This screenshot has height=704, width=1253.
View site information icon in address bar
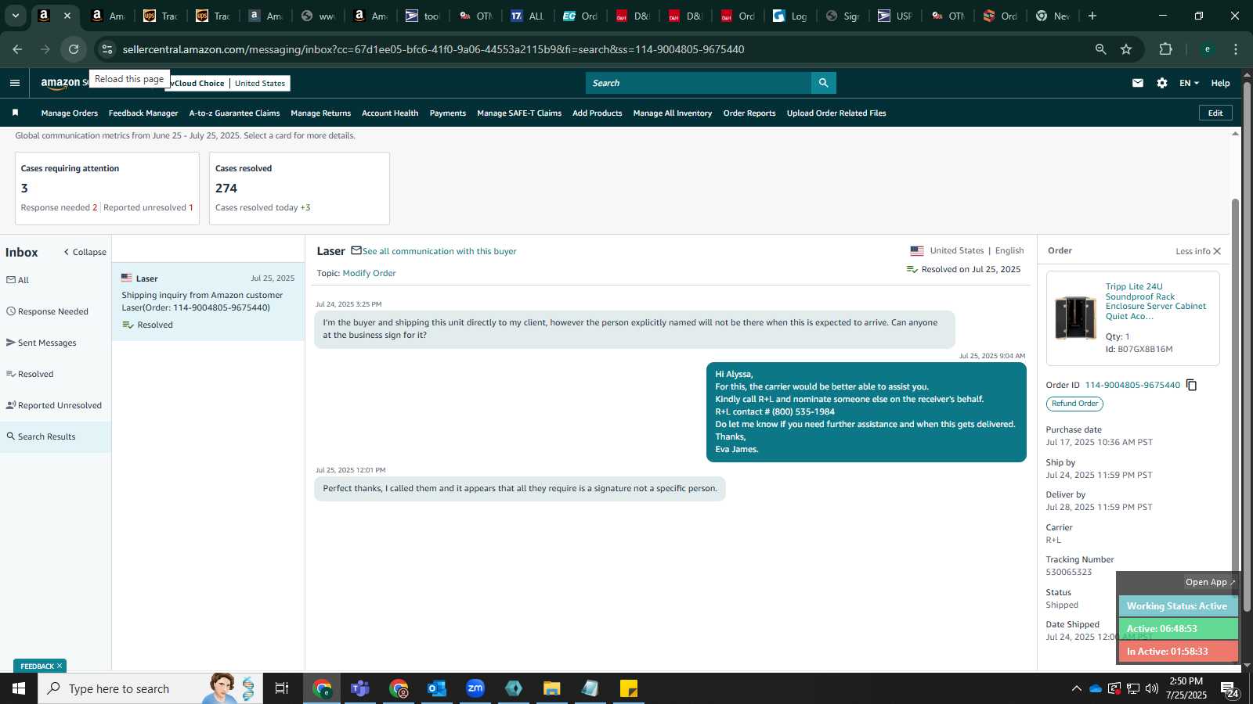pos(107,49)
